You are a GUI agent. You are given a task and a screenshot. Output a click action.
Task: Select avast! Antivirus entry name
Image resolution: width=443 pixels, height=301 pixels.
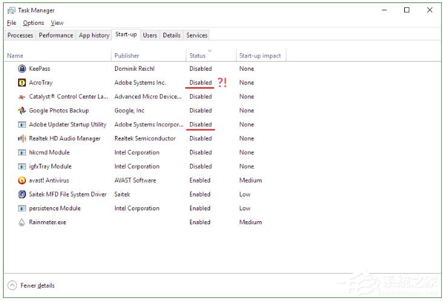click(49, 180)
